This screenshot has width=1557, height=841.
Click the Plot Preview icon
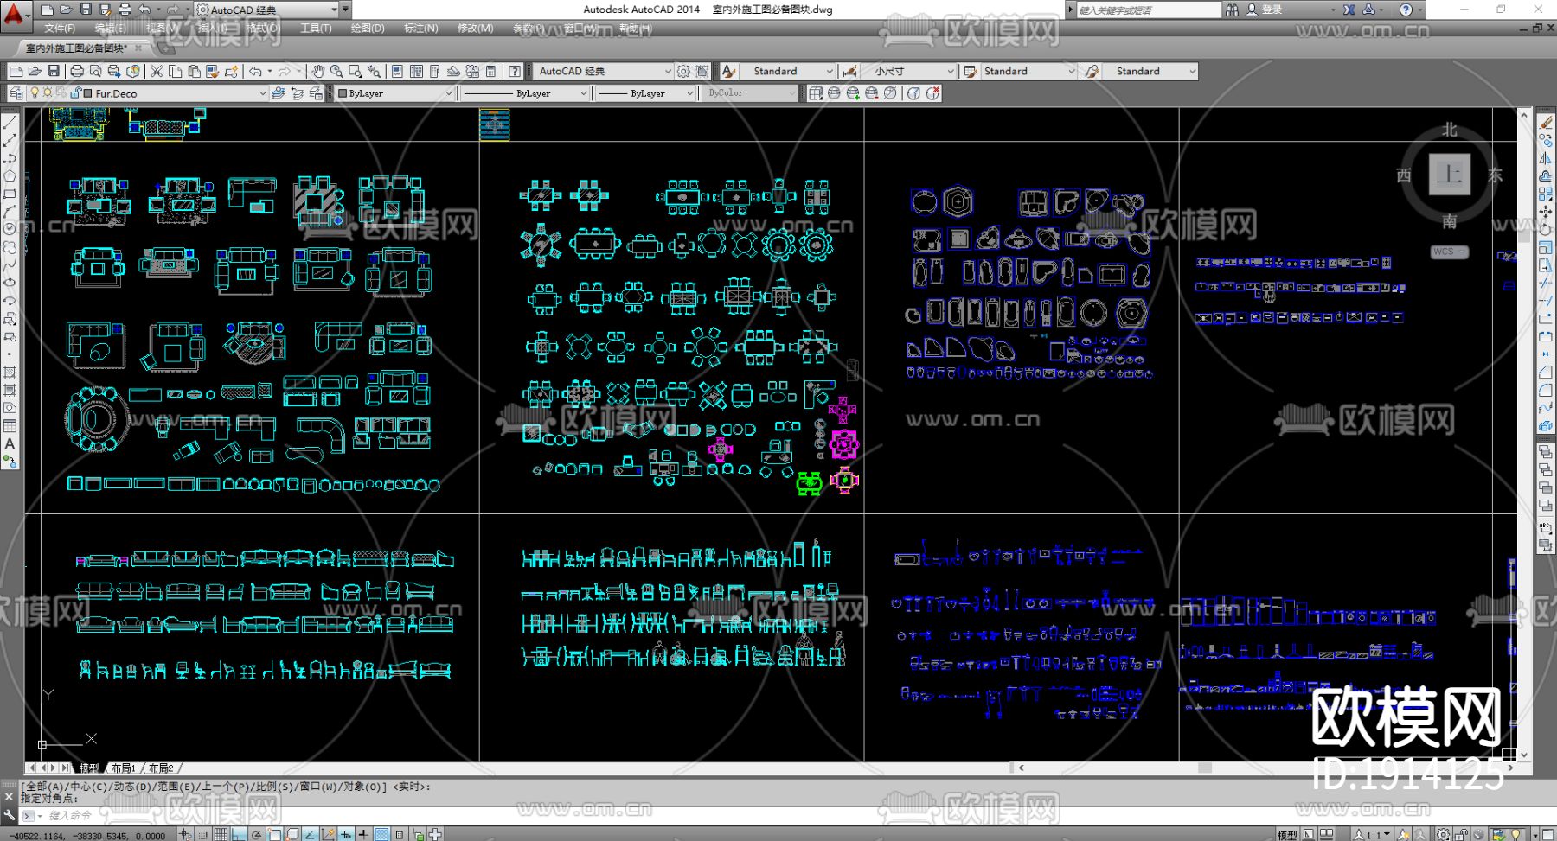point(95,71)
